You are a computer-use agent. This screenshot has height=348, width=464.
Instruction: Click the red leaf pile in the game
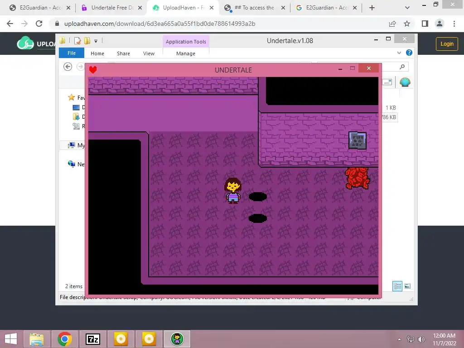coord(358,178)
